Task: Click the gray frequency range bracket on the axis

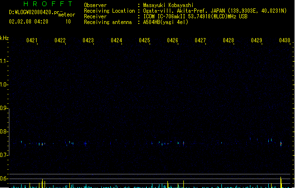Action: (x=9, y=132)
